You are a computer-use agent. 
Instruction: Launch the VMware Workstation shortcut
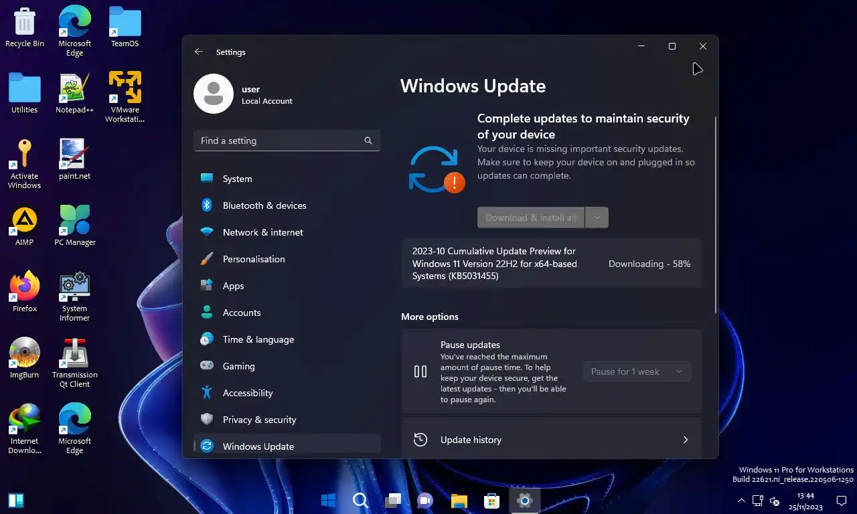point(125,97)
